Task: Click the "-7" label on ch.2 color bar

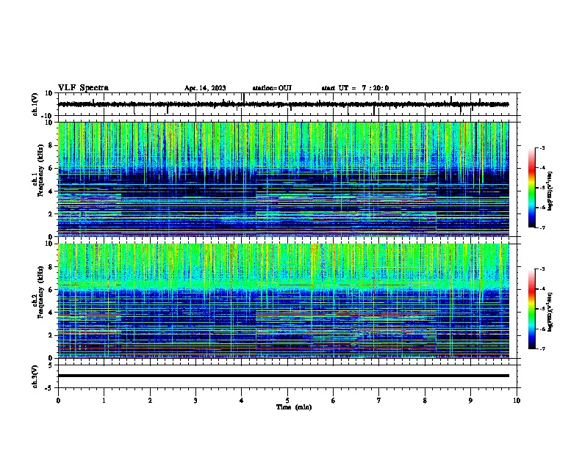Action: pyautogui.click(x=542, y=349)
